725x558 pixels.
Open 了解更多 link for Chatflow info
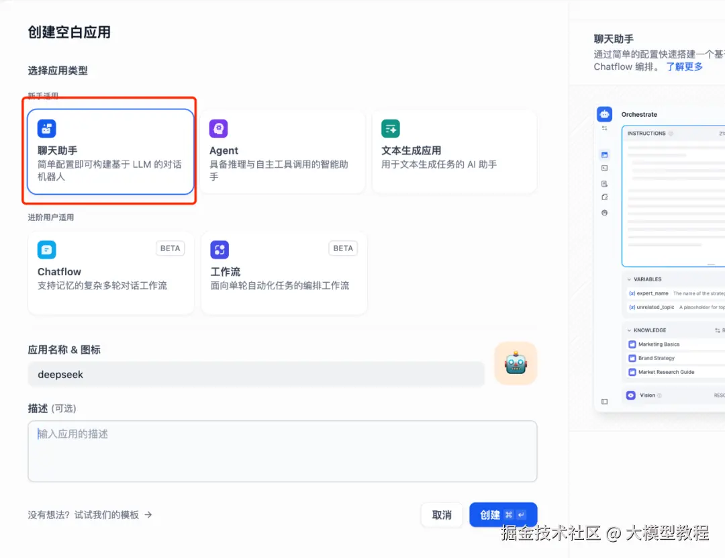[x=683, y=66]
